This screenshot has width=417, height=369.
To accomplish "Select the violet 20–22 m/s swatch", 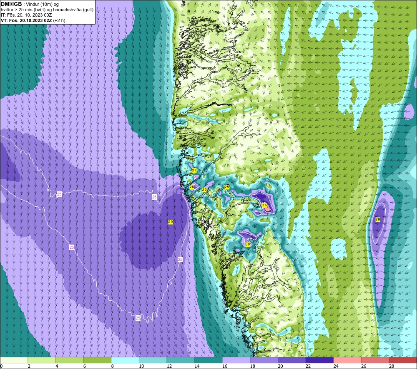I will 292,360.
